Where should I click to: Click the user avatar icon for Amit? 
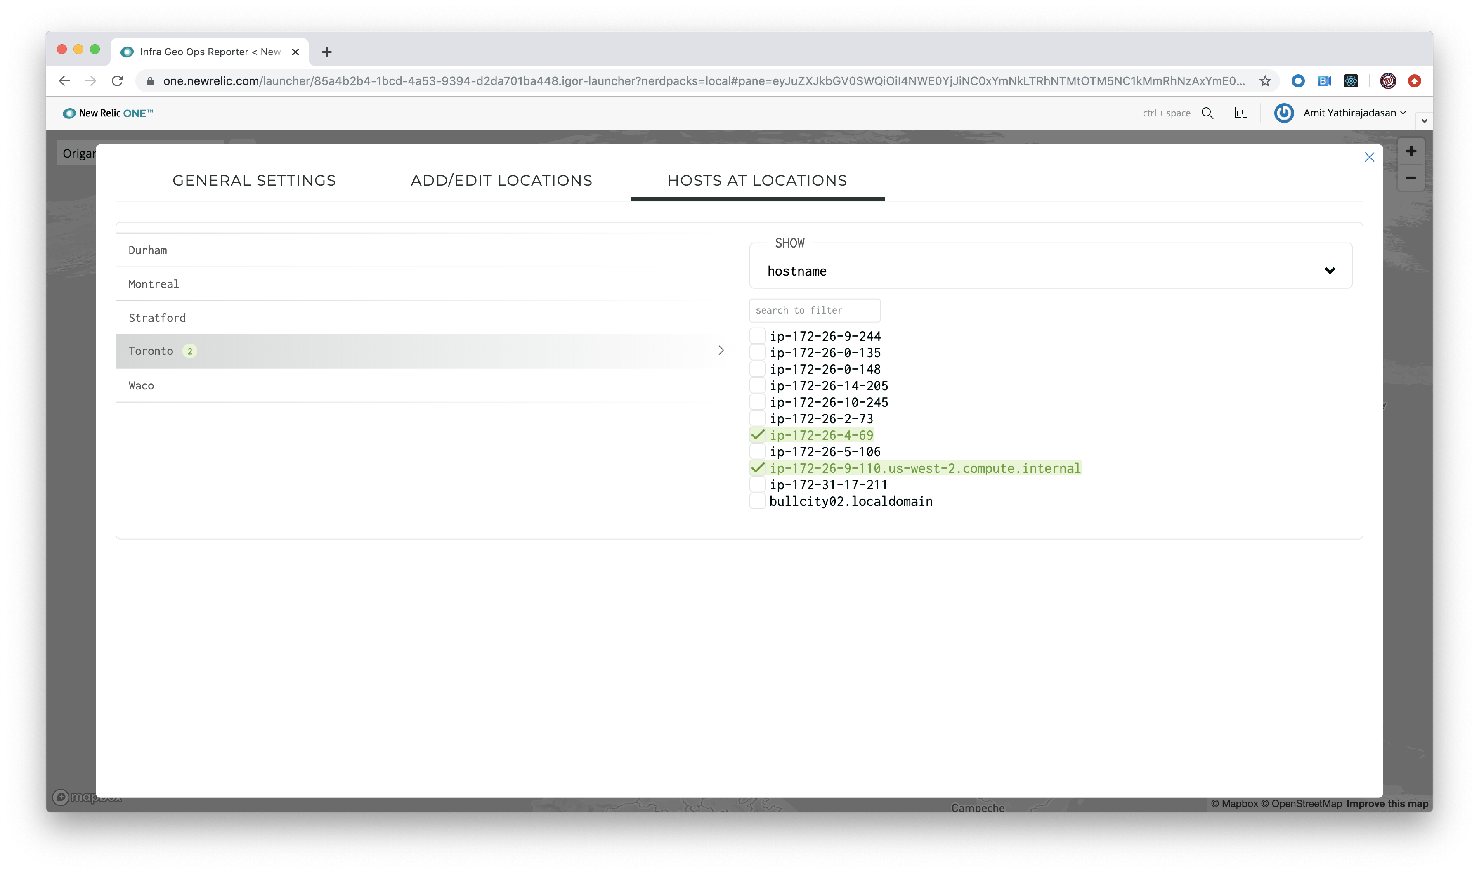tap(1285, 112)
